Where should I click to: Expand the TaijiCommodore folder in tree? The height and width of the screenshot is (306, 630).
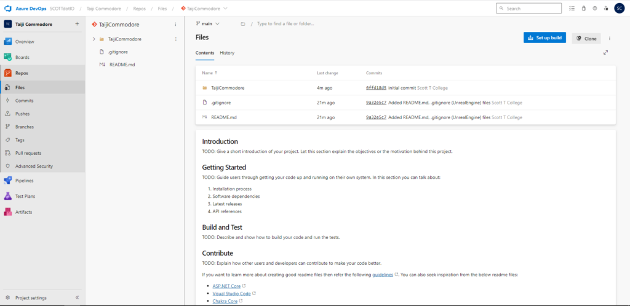click(94, 39)
